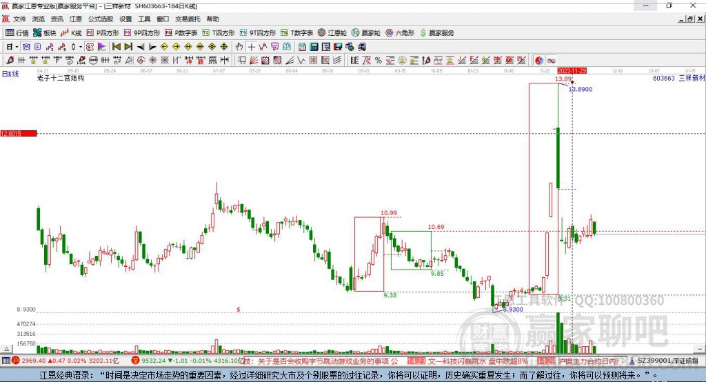706x382 pixels.
Task: Click the up-arrow expander at chart bottom left
Action: pyautogui.click(x=6, y=349)
